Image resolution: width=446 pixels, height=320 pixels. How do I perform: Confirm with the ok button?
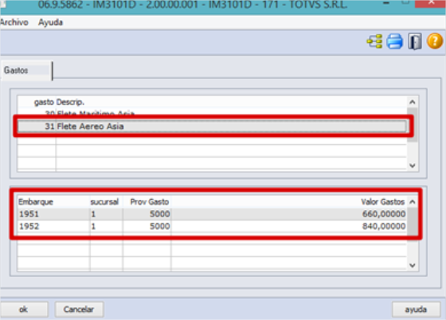[x=24, y=309]
